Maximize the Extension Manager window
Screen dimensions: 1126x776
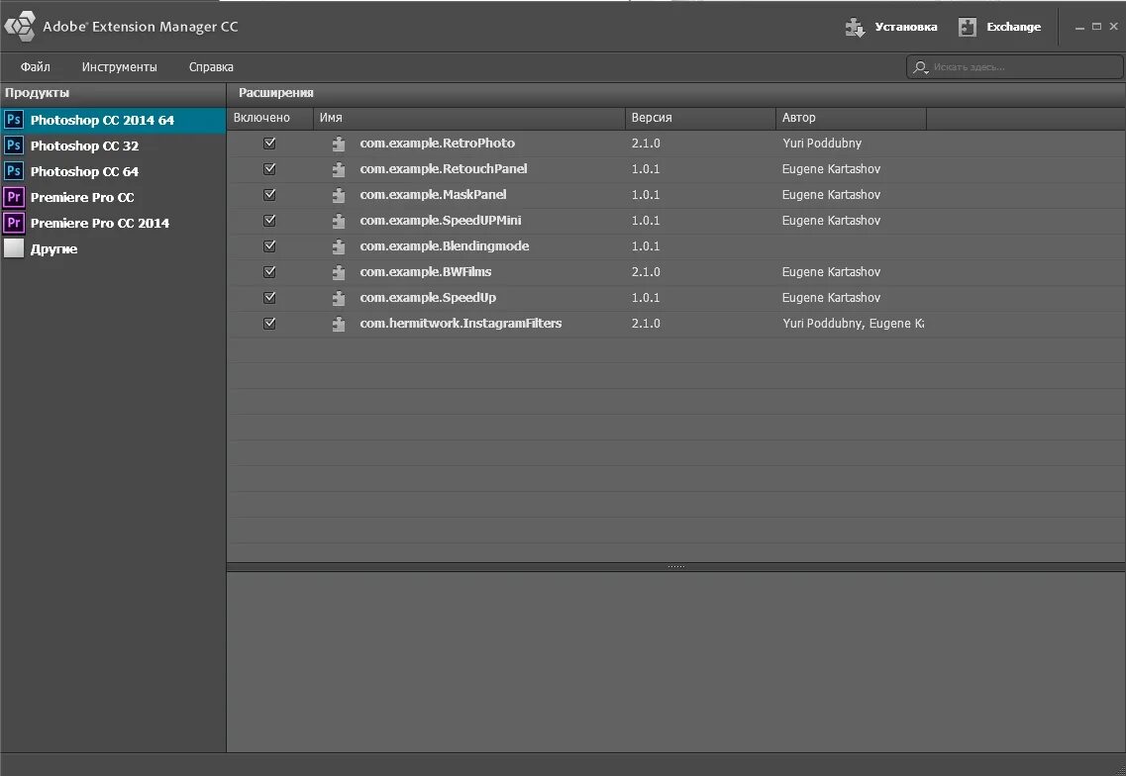pos(1096,27)
